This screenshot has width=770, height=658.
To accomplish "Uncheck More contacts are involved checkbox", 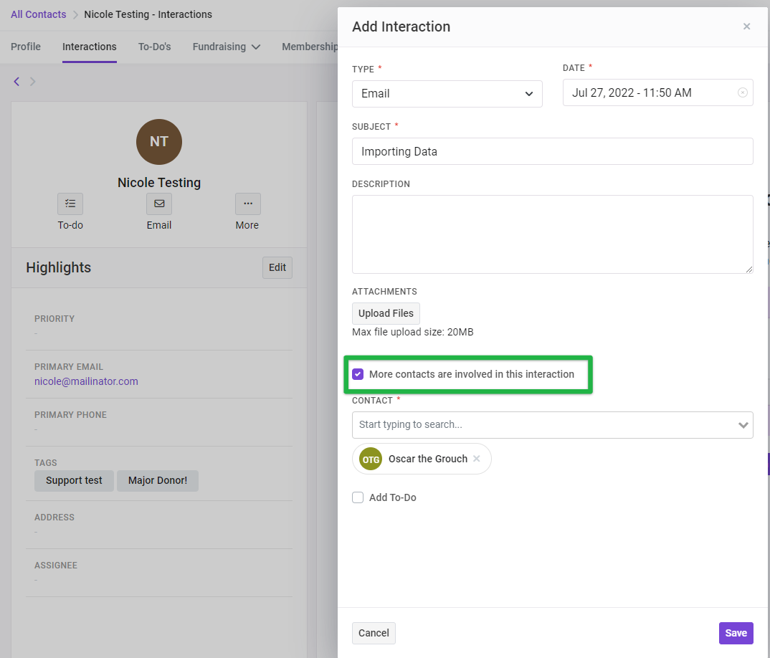I will [358, 374].
